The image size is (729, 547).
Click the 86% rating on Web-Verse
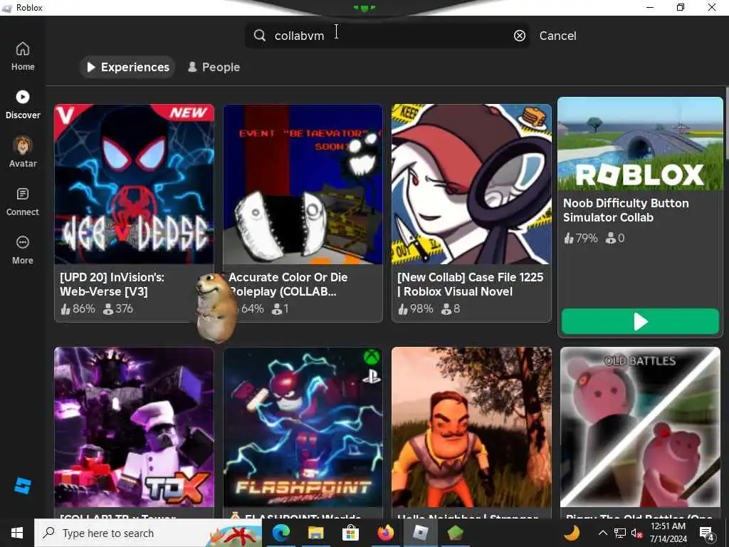pyautogui.click(x=78, y=309)
